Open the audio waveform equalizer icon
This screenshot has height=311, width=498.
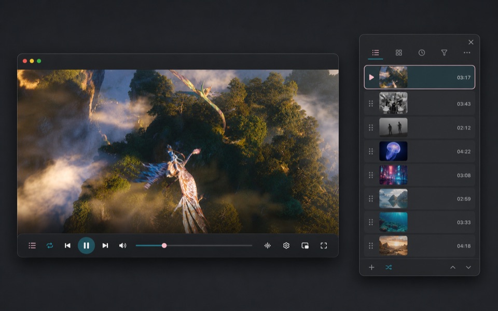(268, 245)
